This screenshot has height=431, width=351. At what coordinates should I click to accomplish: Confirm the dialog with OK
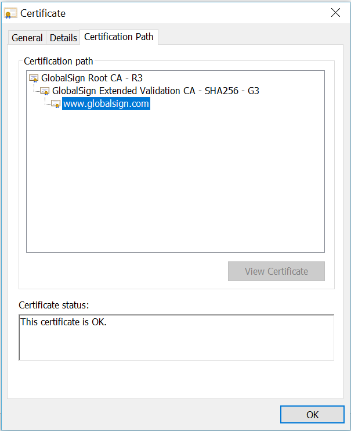[x=312, y=414]
